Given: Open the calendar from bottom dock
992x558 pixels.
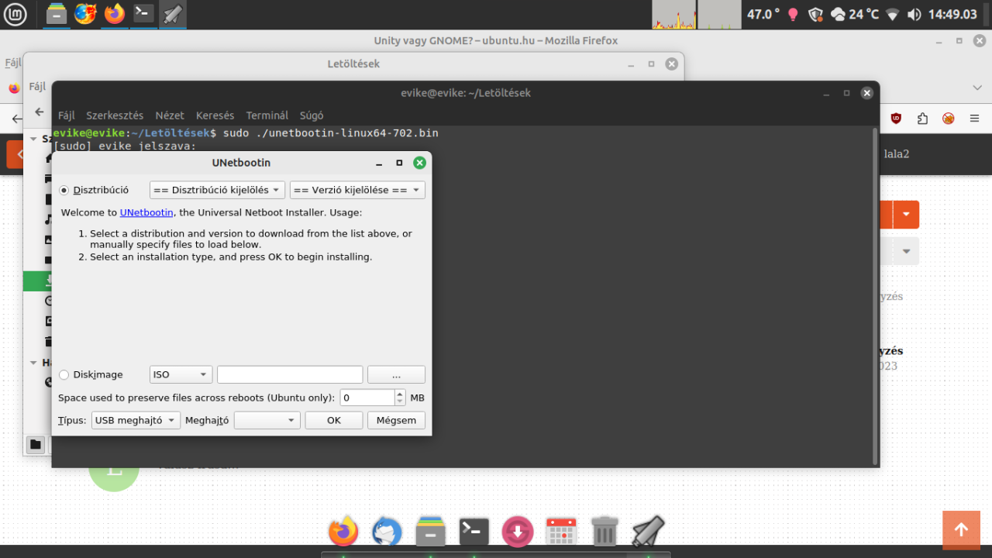Looking at the screenshot, I should (561, 532).
